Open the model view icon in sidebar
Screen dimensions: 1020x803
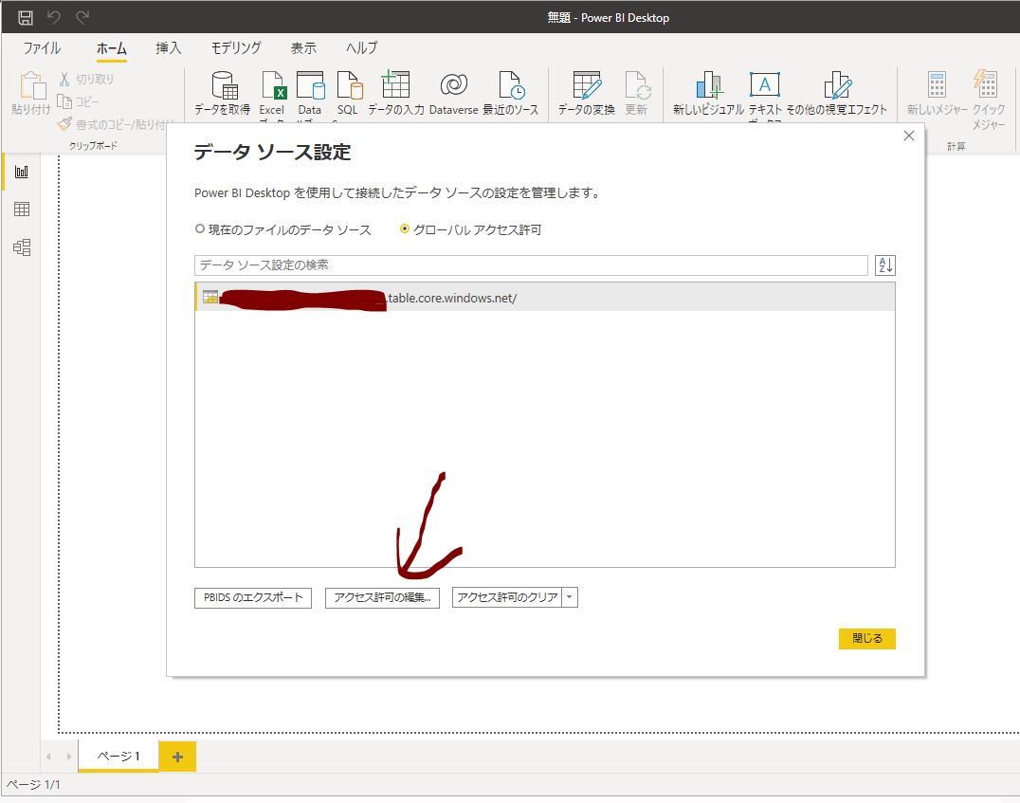[x=21, y=247]
